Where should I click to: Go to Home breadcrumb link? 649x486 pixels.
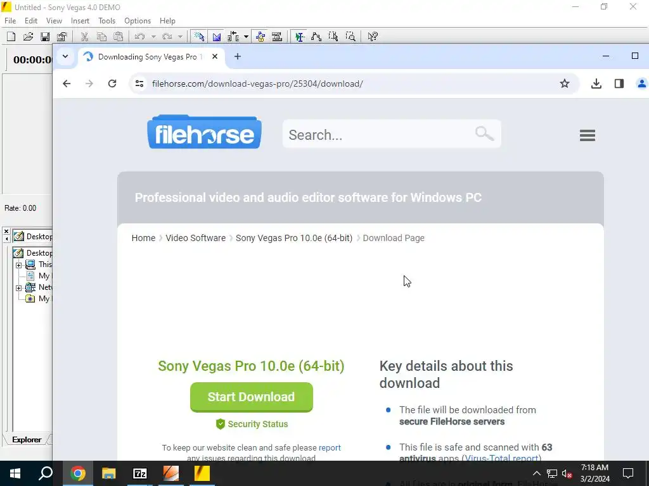[x=143, y=239]
